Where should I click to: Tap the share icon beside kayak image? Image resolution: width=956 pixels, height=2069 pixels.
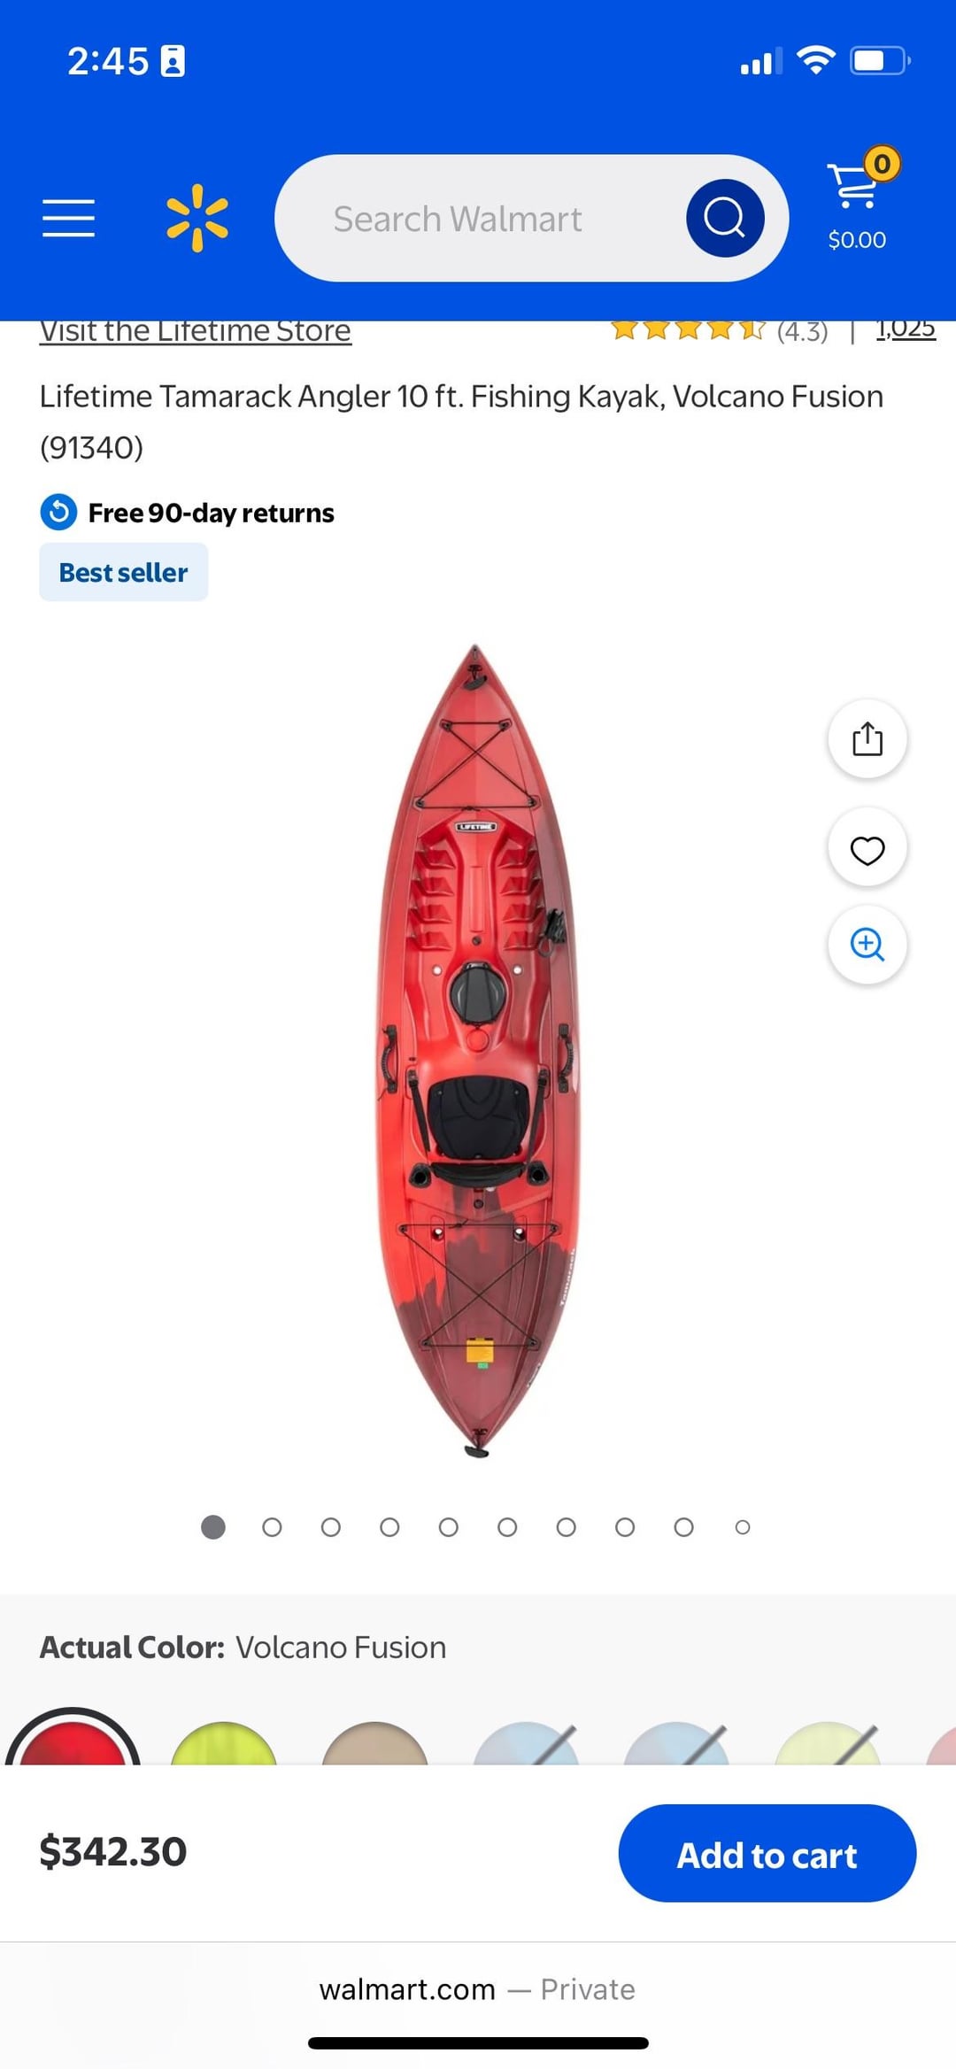[x=867, y=739]
